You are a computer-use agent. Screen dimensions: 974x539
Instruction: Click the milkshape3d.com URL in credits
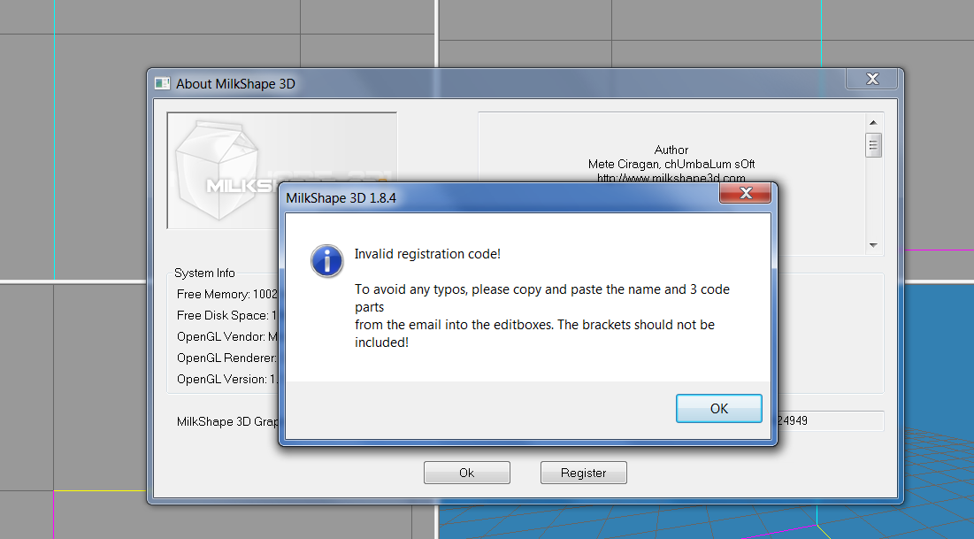pos(671,179)
